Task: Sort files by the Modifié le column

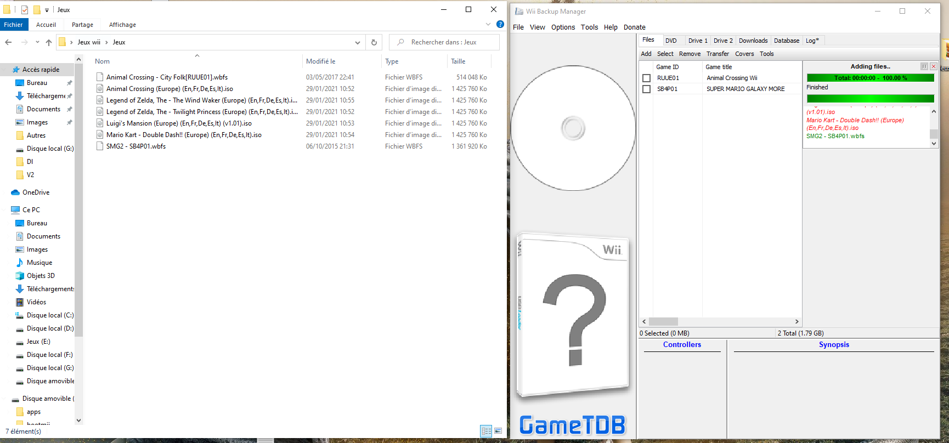Action: point(342,61)
